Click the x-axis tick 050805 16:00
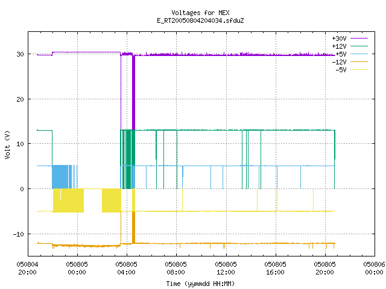 [x=275, y=269]
